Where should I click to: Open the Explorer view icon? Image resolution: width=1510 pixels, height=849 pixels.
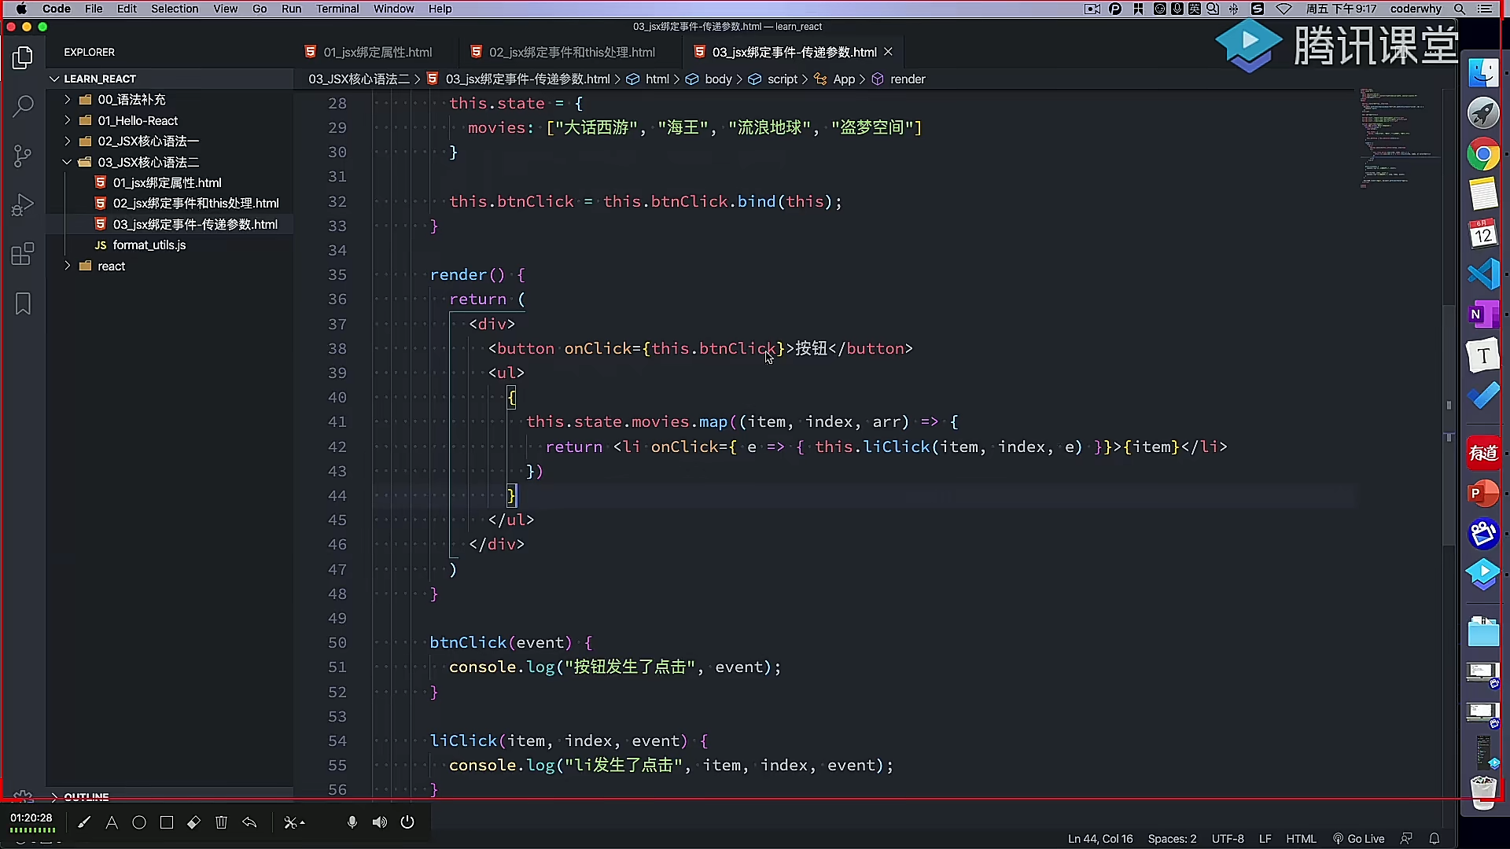tap(23, 57)
